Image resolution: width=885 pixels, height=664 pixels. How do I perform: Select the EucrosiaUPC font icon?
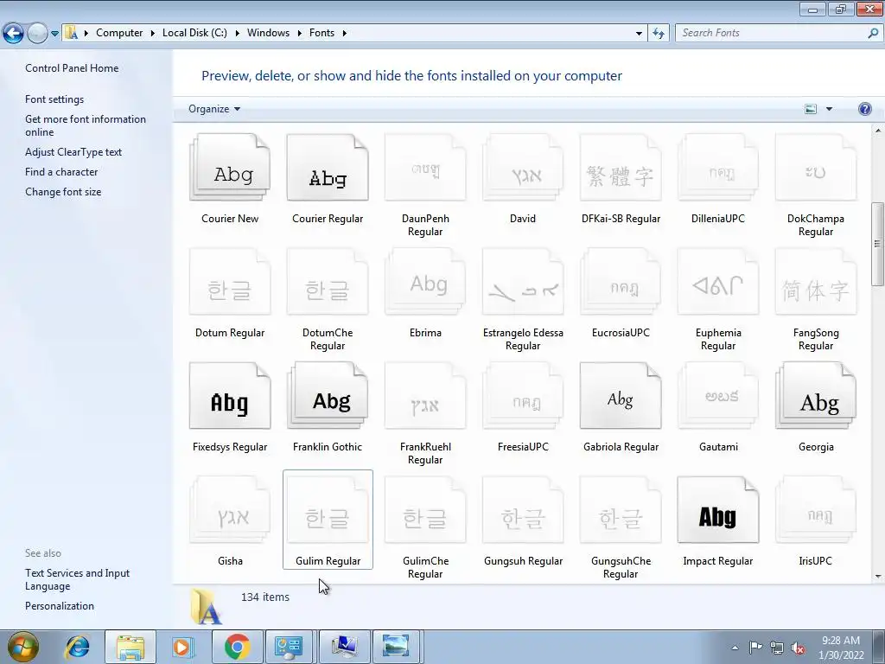point(621,282)
